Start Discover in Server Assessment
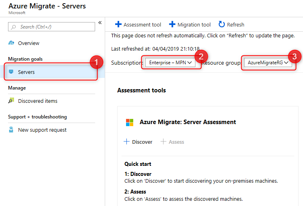Screen dimensions: 303x206 click(138, 142)
